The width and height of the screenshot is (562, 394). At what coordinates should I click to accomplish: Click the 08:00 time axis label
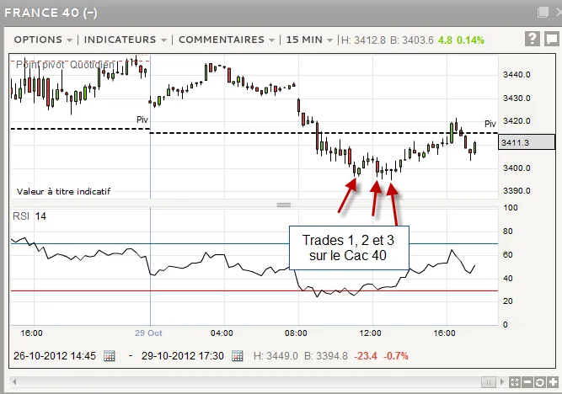pyautogui.click(x=296, y=333)
